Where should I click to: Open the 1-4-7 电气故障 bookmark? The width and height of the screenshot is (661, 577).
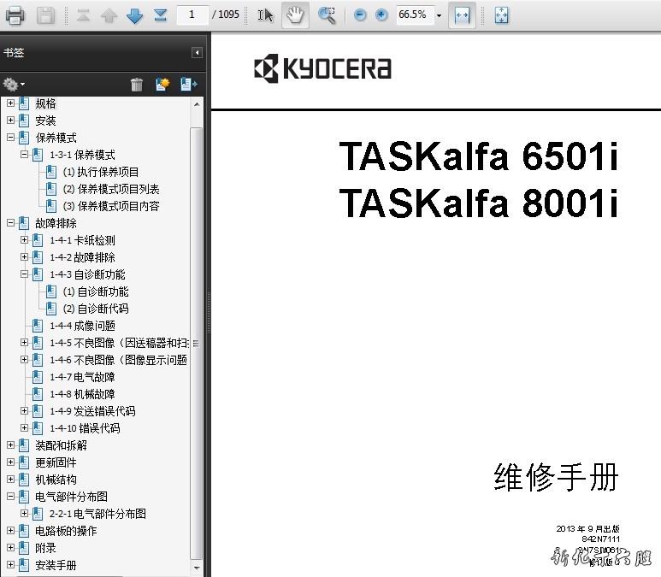click(x=82, y=377)
